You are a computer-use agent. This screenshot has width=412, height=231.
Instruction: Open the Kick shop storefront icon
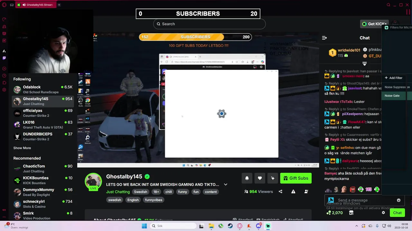click(351, 213)
